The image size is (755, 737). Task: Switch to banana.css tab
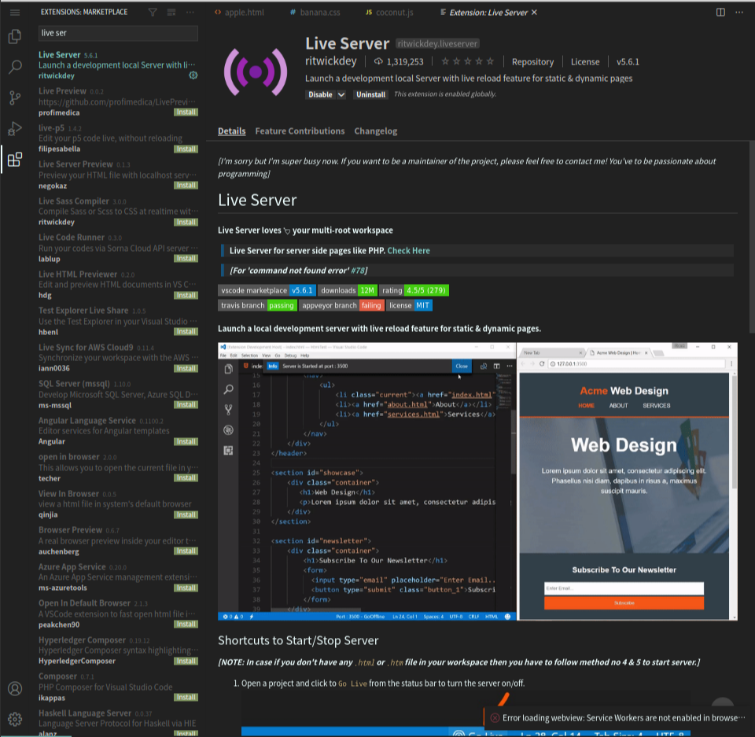coord(315,13)
